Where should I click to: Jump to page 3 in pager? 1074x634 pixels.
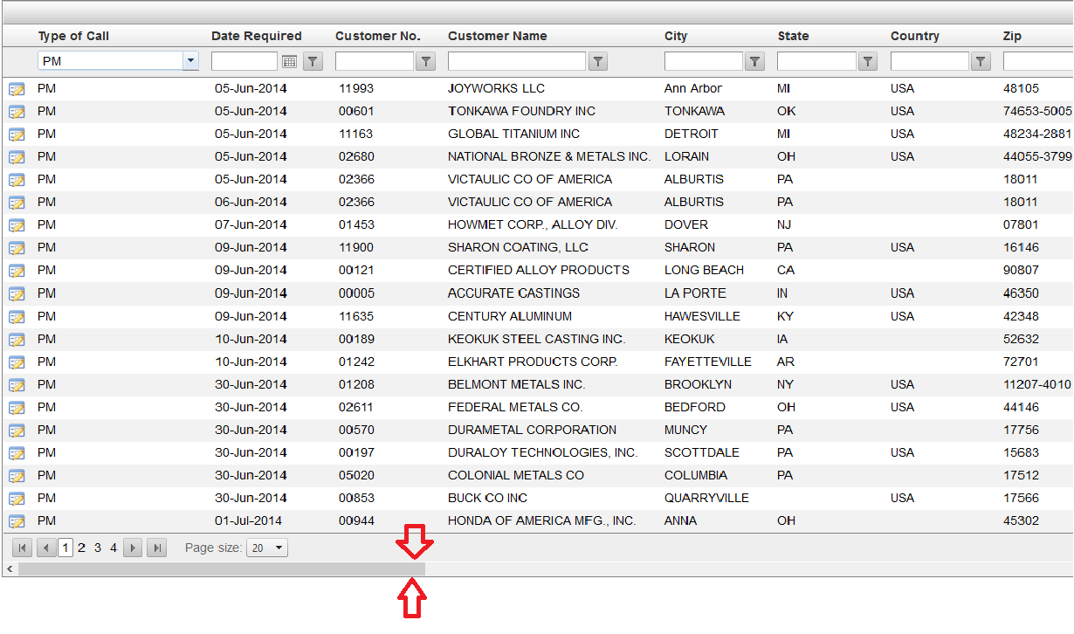98,548
